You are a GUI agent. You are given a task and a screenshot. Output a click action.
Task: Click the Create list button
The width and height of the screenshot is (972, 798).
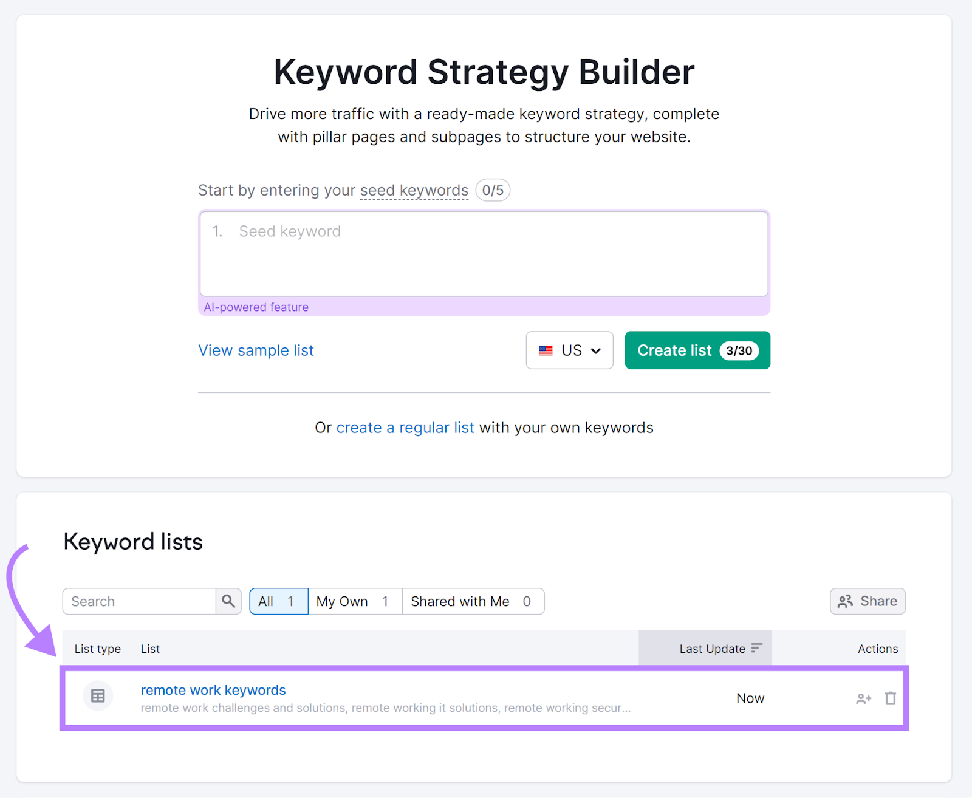[697, 350]
